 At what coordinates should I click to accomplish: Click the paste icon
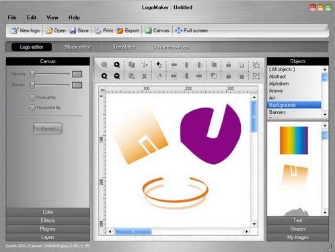[x=132, y=76]
